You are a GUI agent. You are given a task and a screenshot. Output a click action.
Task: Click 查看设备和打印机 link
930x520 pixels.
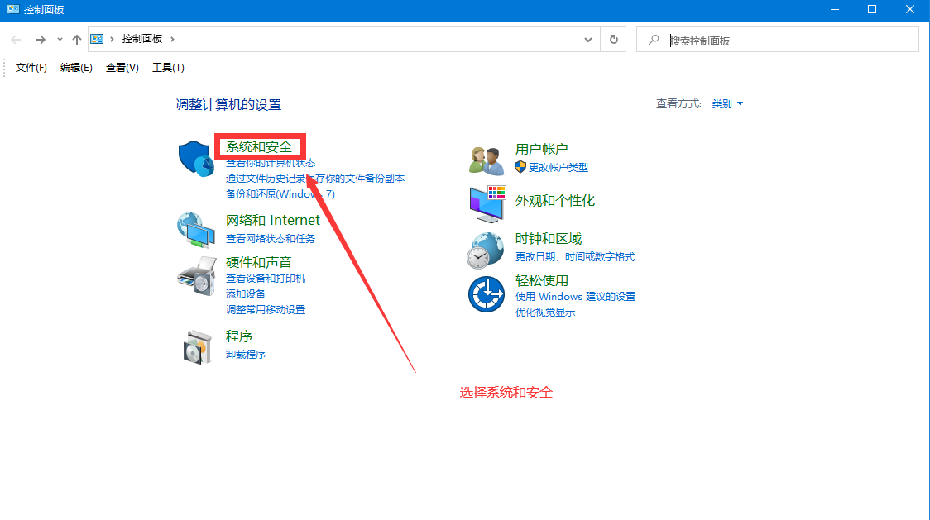[x=265, y=278]
